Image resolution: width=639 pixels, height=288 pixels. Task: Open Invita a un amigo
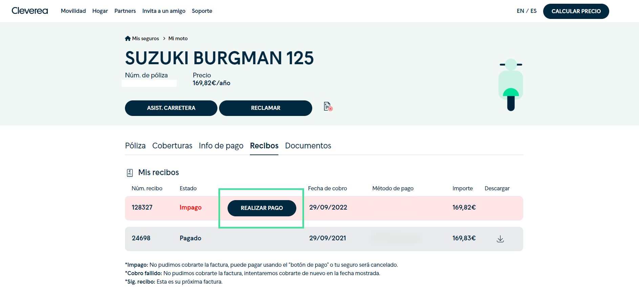tap(164, 11)
